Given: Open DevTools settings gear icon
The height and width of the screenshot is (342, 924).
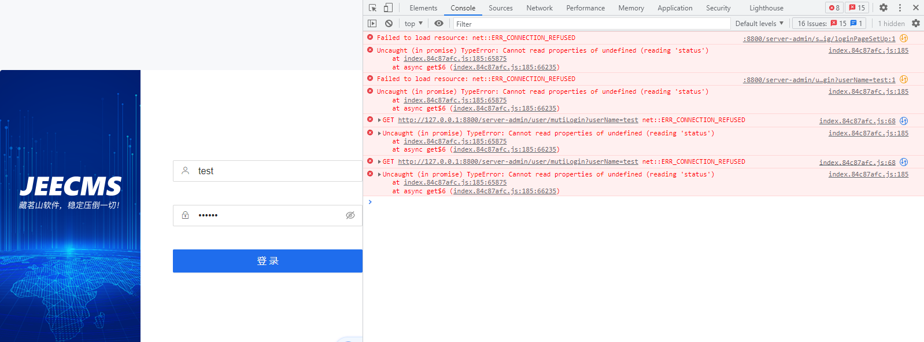Looking at the screenshot, I should pos(883,8).
